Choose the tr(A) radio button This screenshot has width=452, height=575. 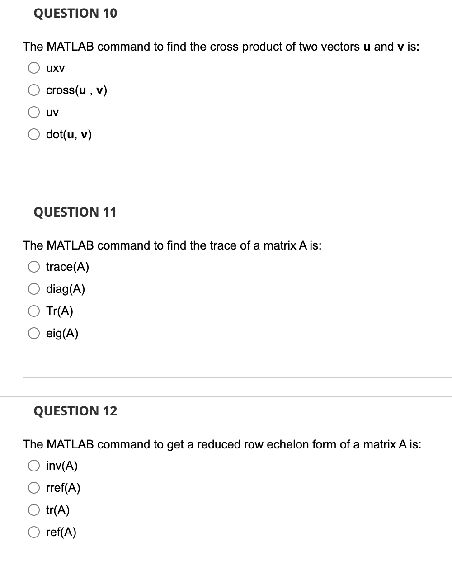[x=34, y=510]
